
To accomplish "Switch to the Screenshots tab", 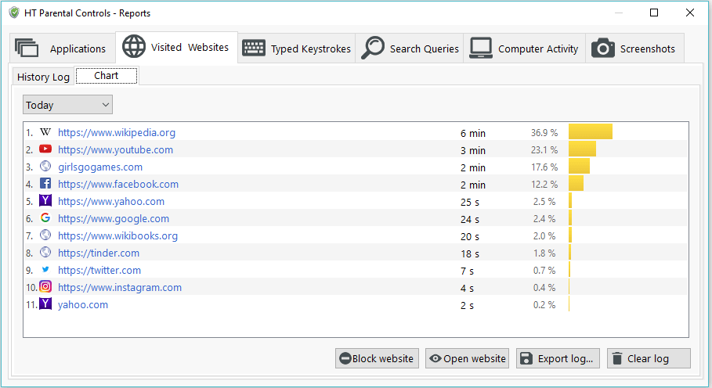I will [x=634, y=48].
